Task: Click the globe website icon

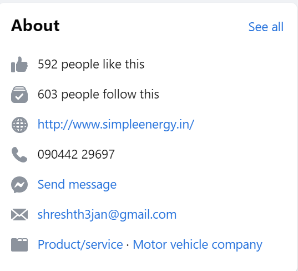Action: 19,125
